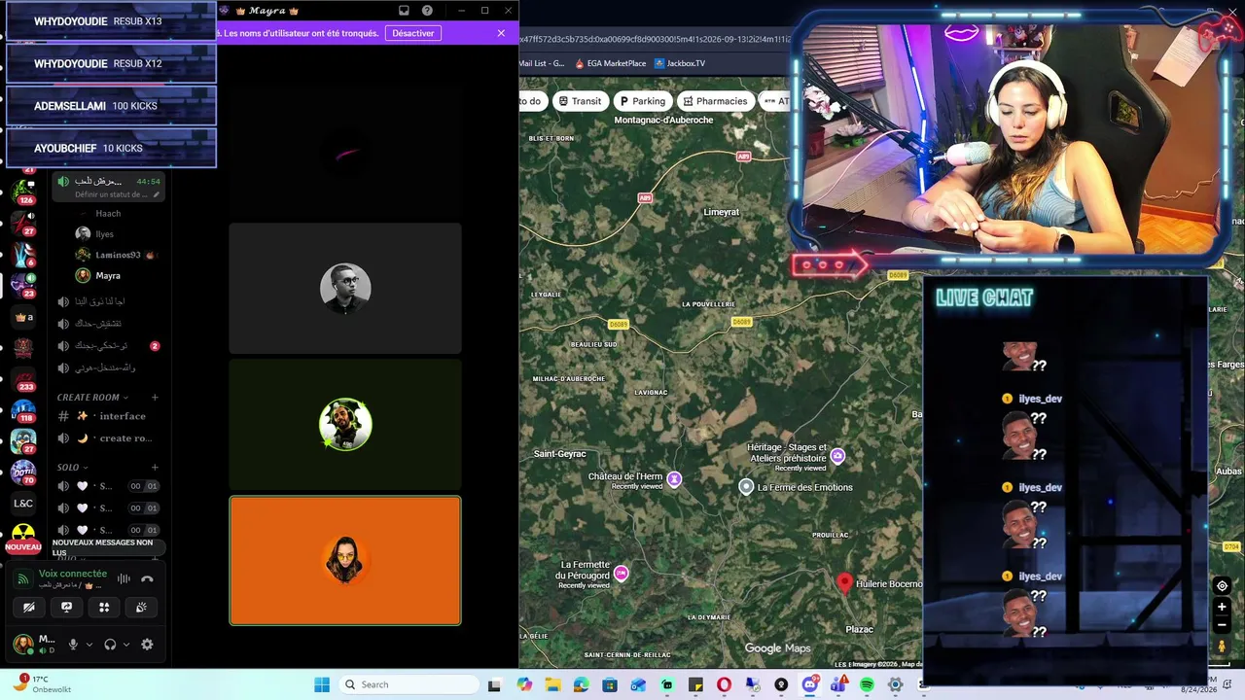The height and width of the screenshot is (700, 1245).
Task: Turn on camera in voice panel
Action: (29, 607)
